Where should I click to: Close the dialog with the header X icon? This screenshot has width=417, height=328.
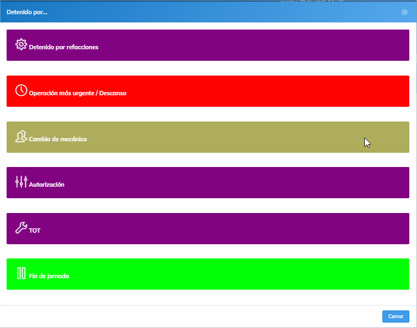(x=404, y=12)
